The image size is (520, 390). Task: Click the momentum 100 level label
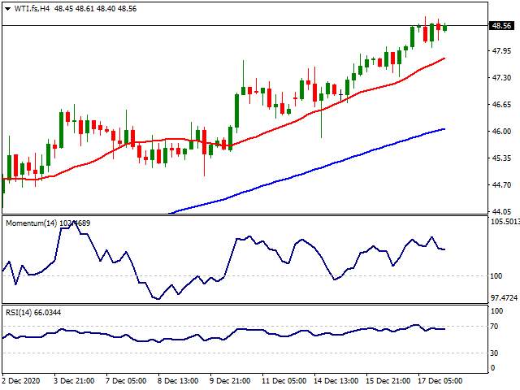tap(496, 276)
